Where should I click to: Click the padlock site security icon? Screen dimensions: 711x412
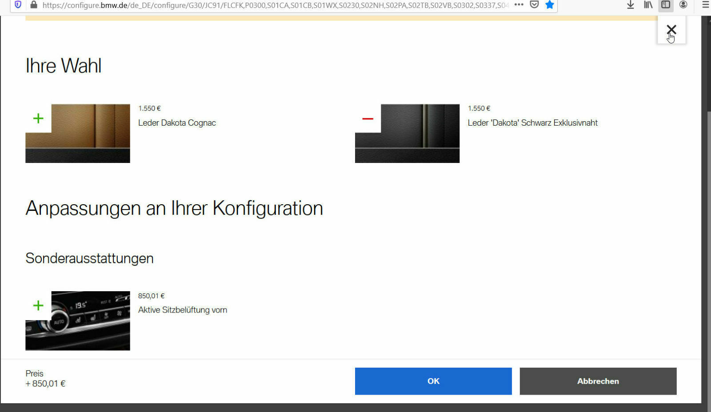pyautogui.click(x=34, y=5)
